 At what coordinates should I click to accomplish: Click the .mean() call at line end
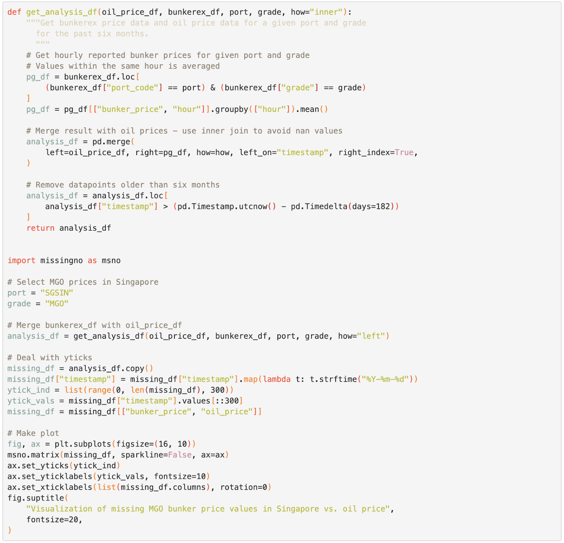[x=312, y=109]
